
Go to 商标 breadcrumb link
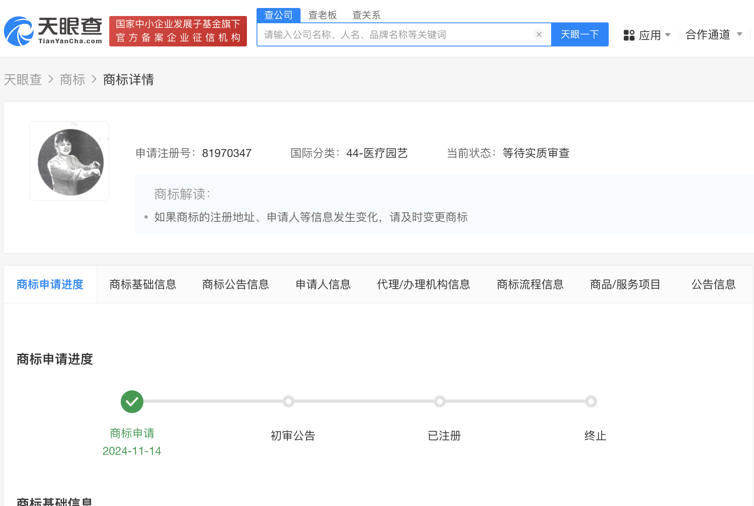tap(72, 80)
